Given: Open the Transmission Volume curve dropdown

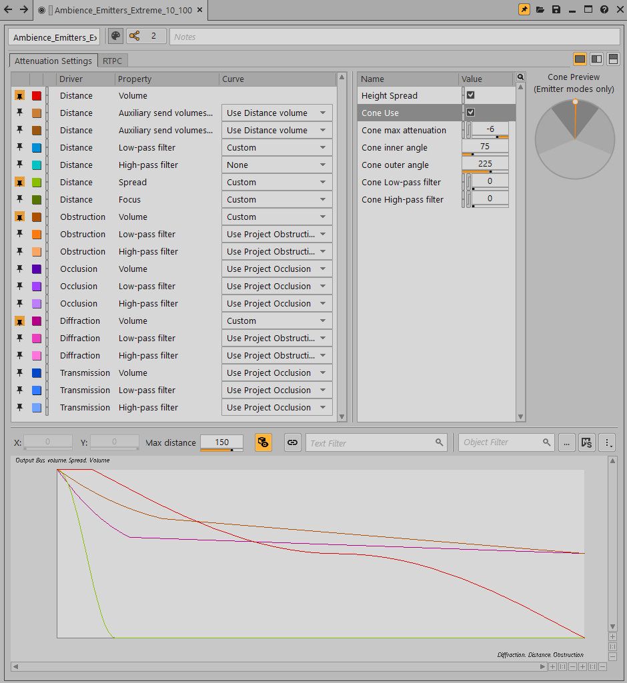Looking at the screenshot, I should [277, 373].
